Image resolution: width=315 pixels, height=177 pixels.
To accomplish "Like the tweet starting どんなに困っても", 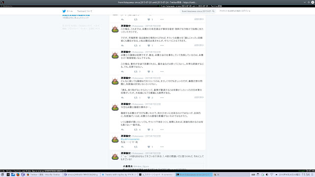I will pyautogui.click(x=149, y=98).
